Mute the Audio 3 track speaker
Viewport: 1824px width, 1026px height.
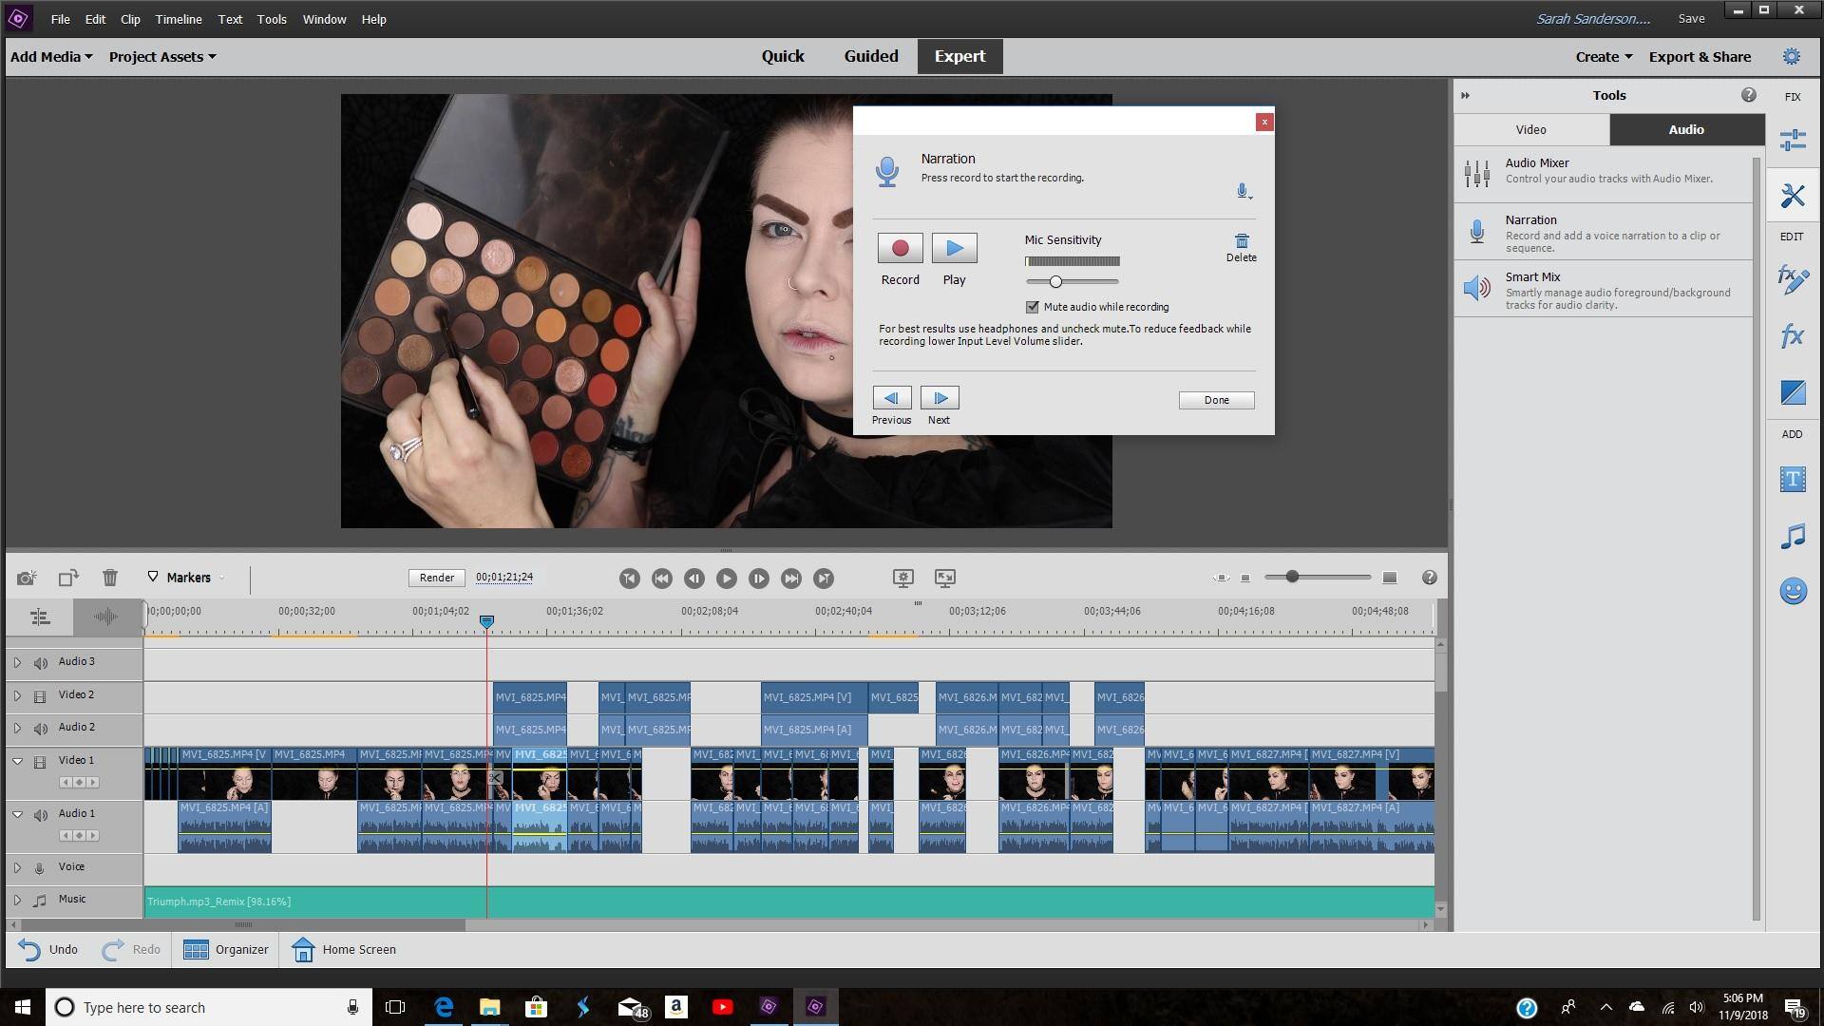[x=40, y=663]
